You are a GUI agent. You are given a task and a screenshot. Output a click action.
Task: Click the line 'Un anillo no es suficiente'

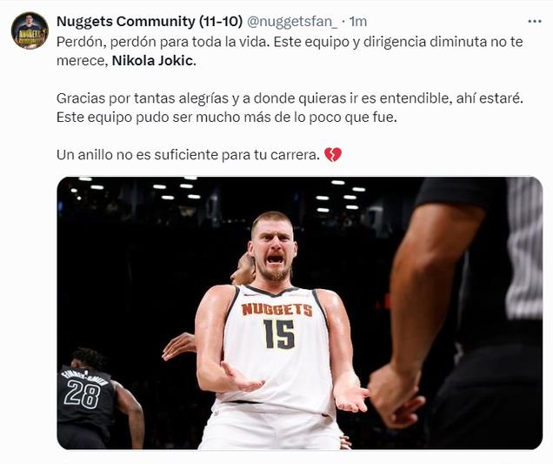(x=188, y=155)
